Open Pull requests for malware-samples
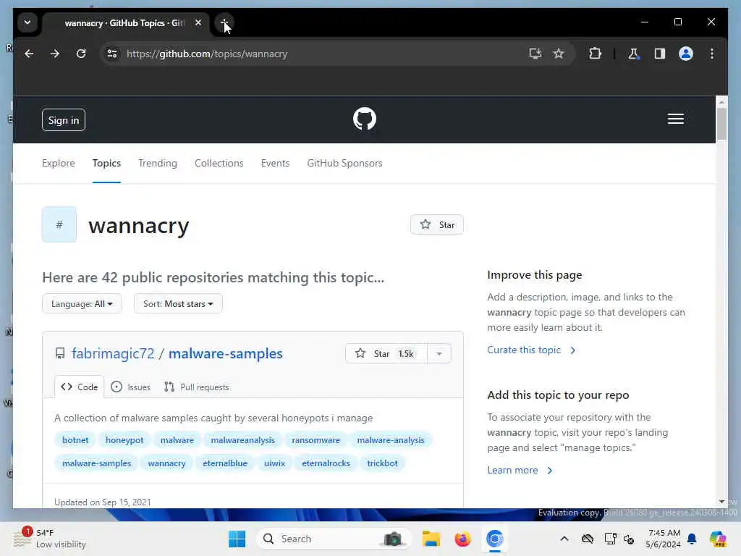The height and width of the screenshot is (556, 741). click(196, 387)
